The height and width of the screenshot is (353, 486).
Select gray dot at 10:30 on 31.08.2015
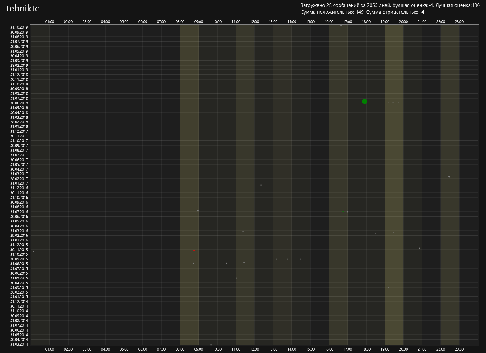pos(227,263)
